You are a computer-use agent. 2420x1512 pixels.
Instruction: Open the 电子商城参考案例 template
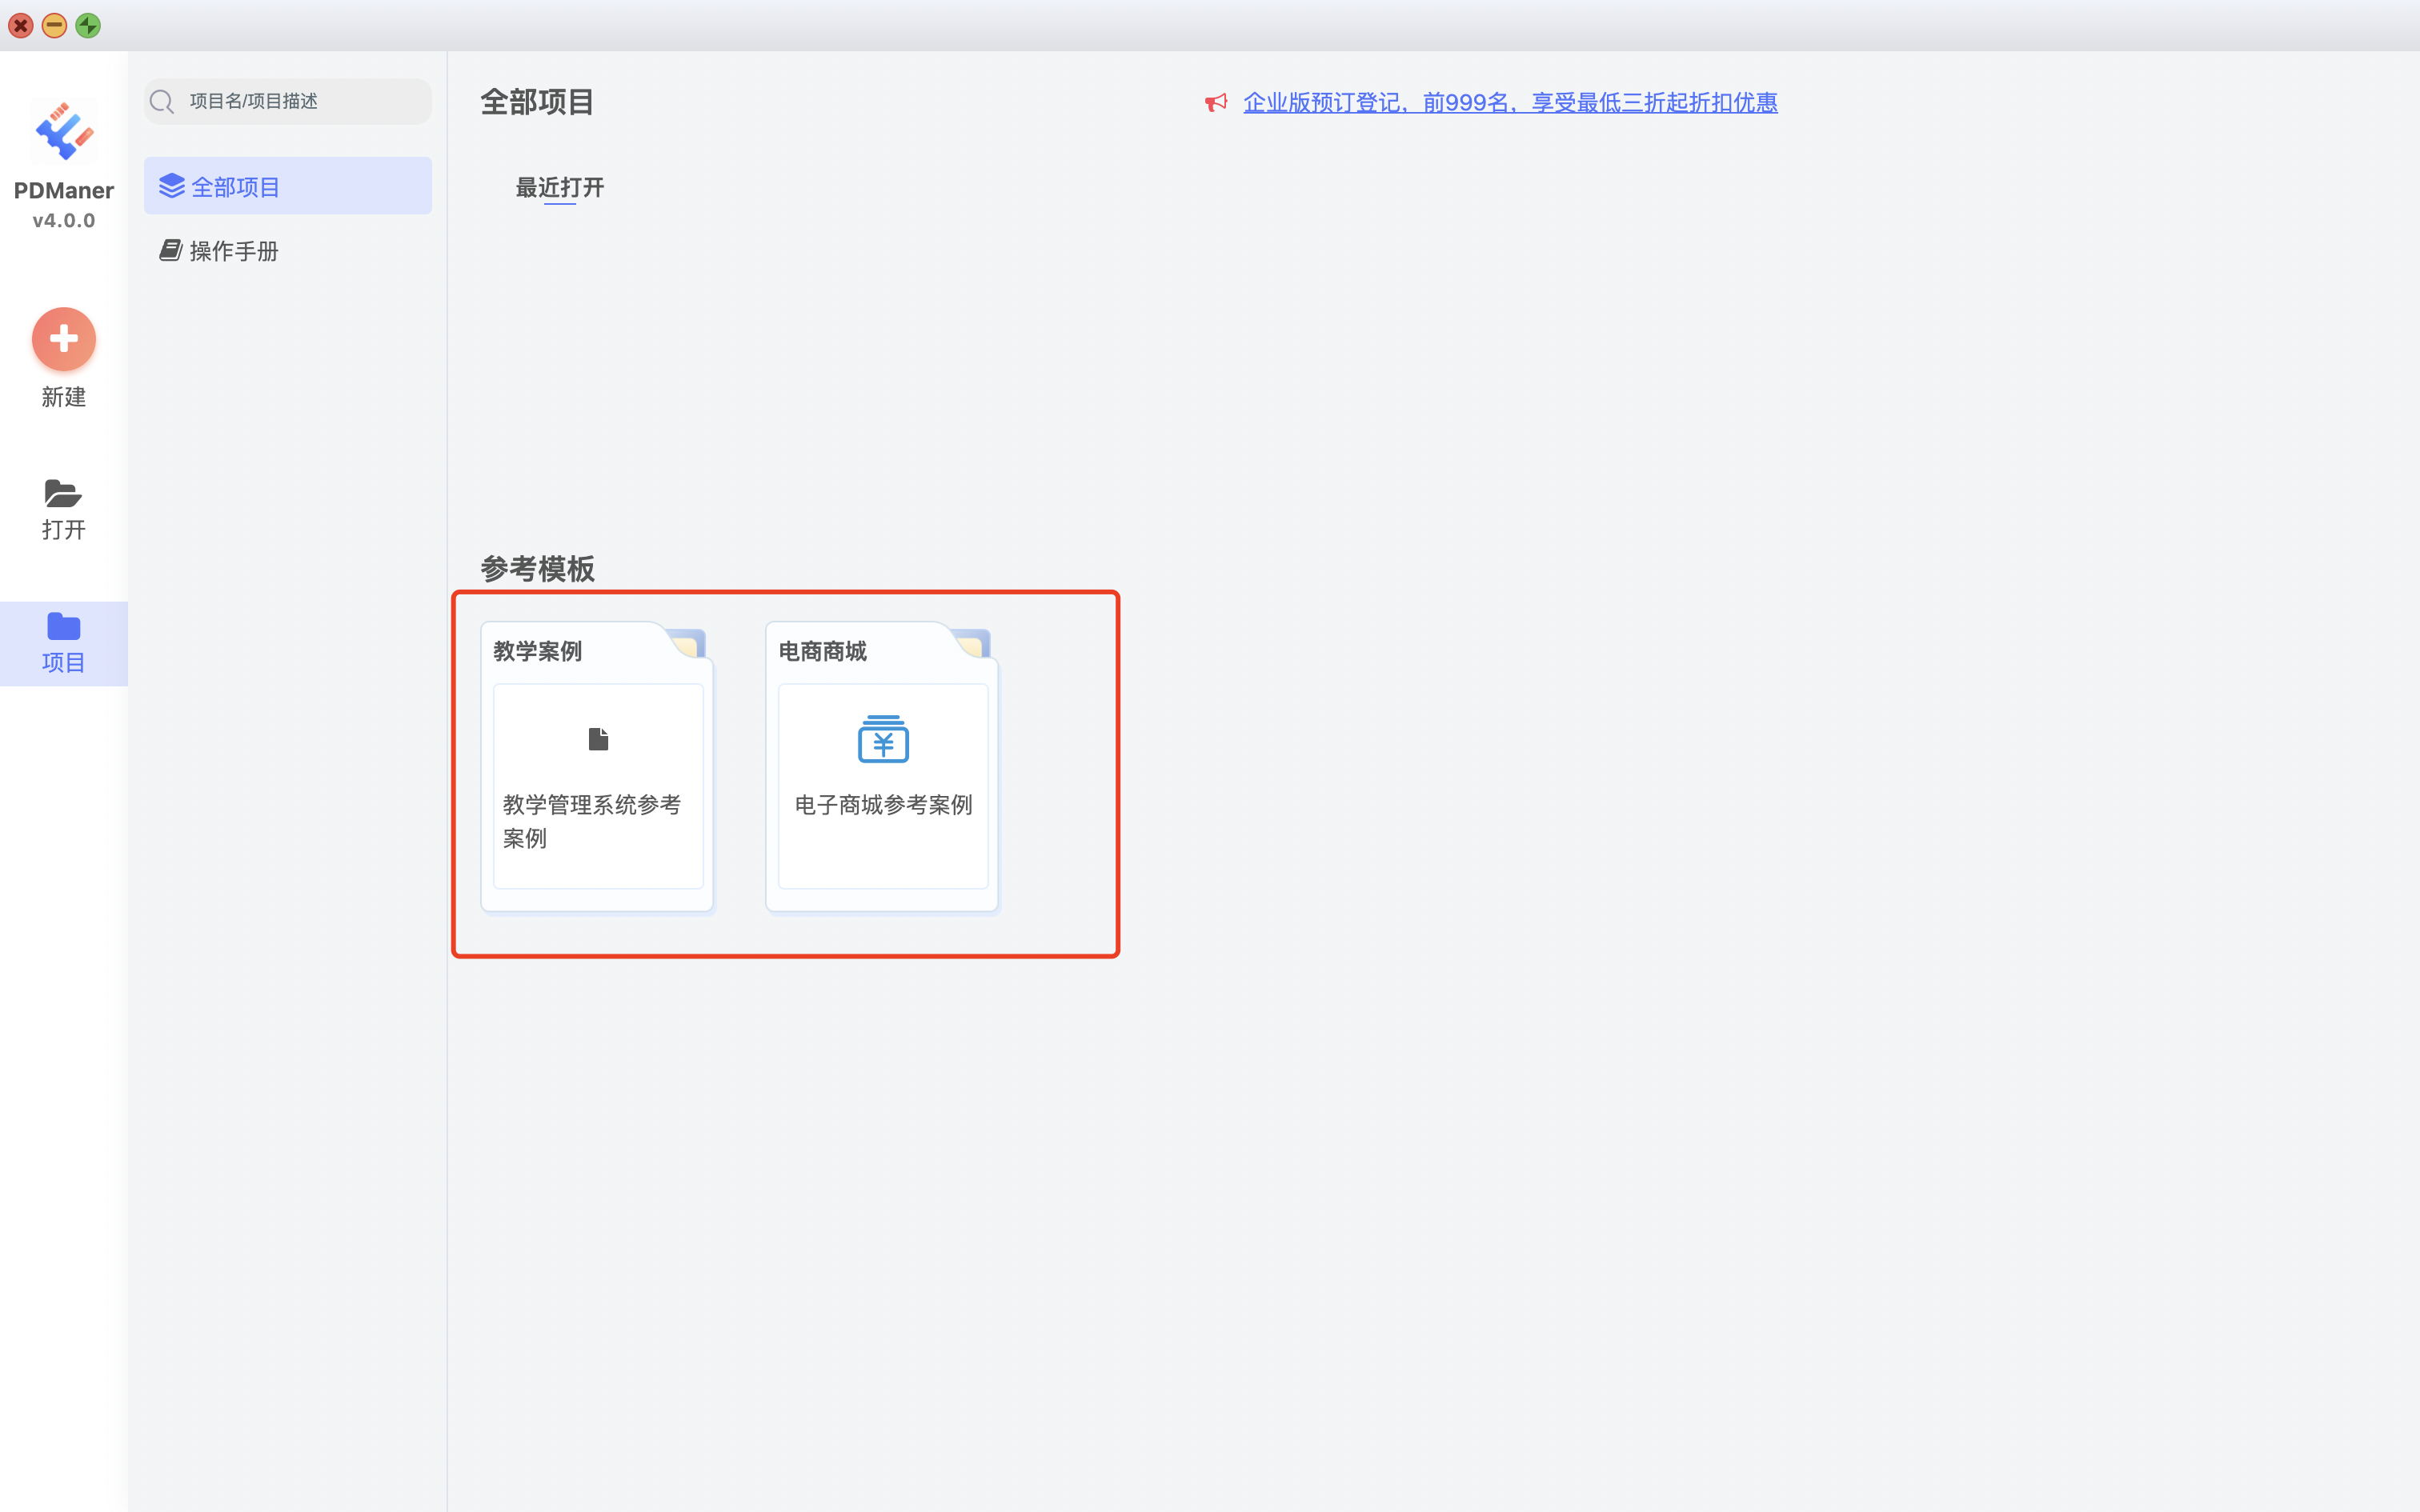[883, 805]
